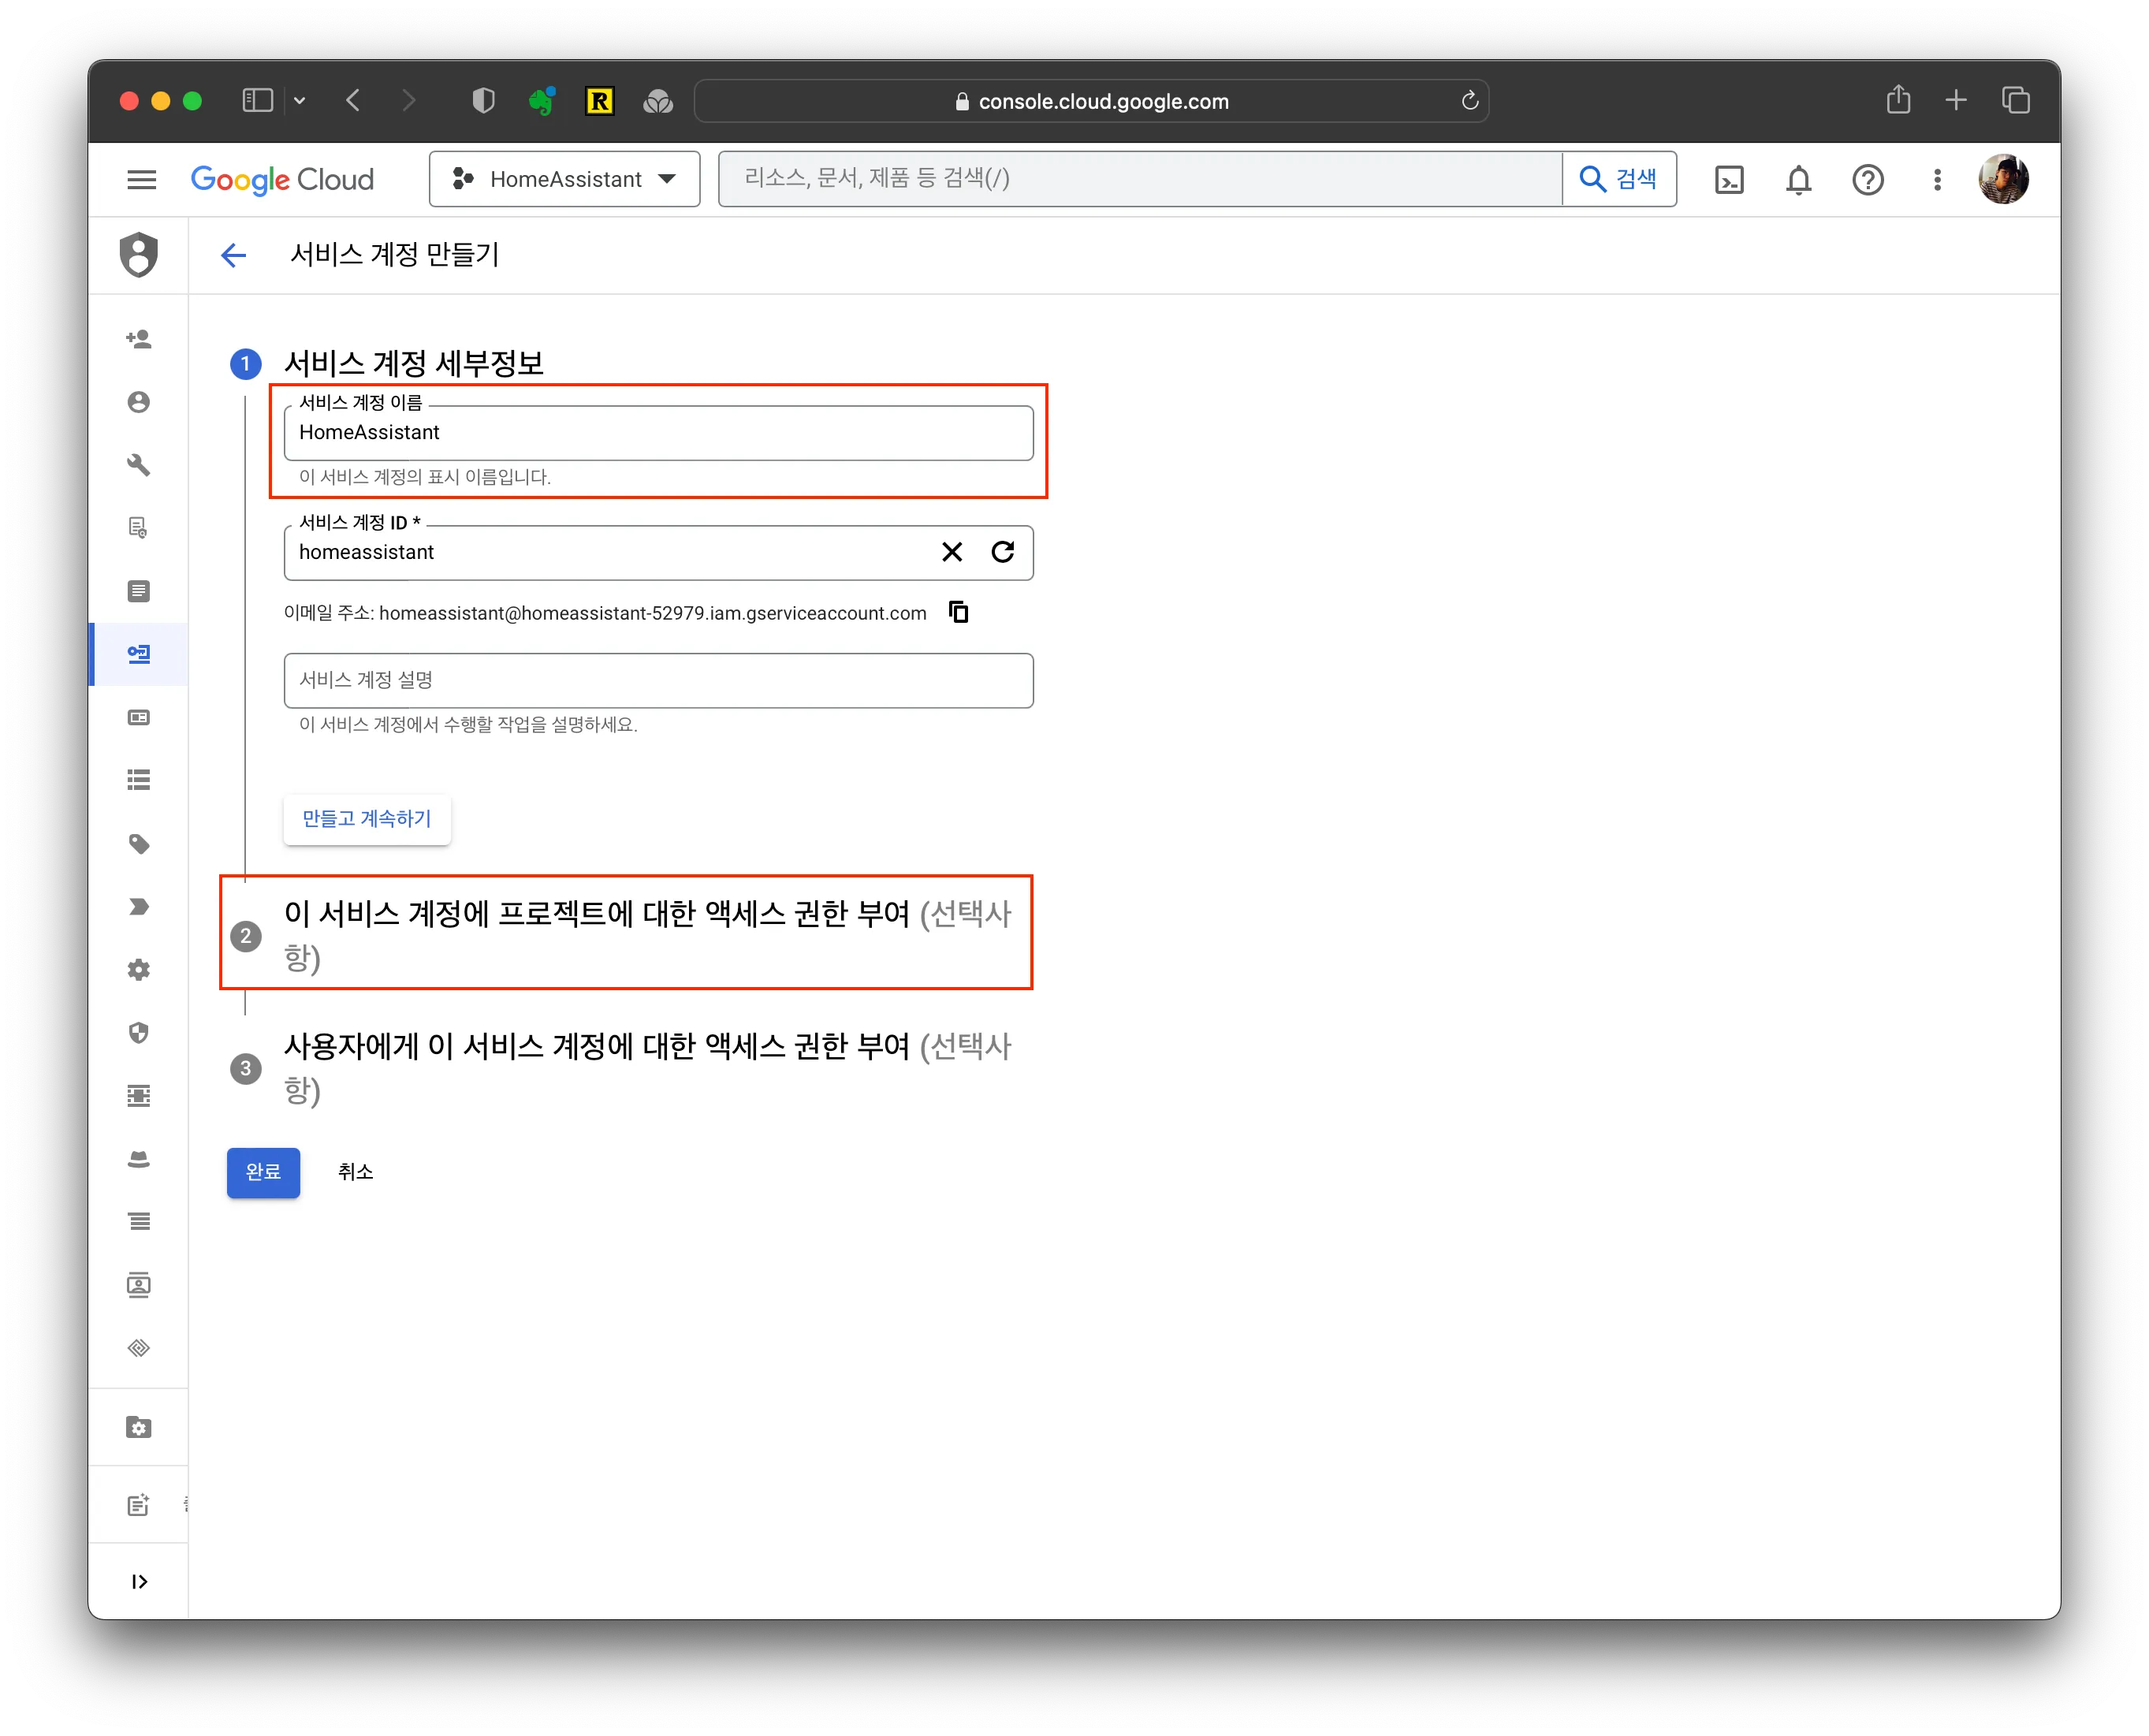Open the HomeAssistant project selector dropdown
This screenshot has width=2149, height=1736.
point(564,180)
